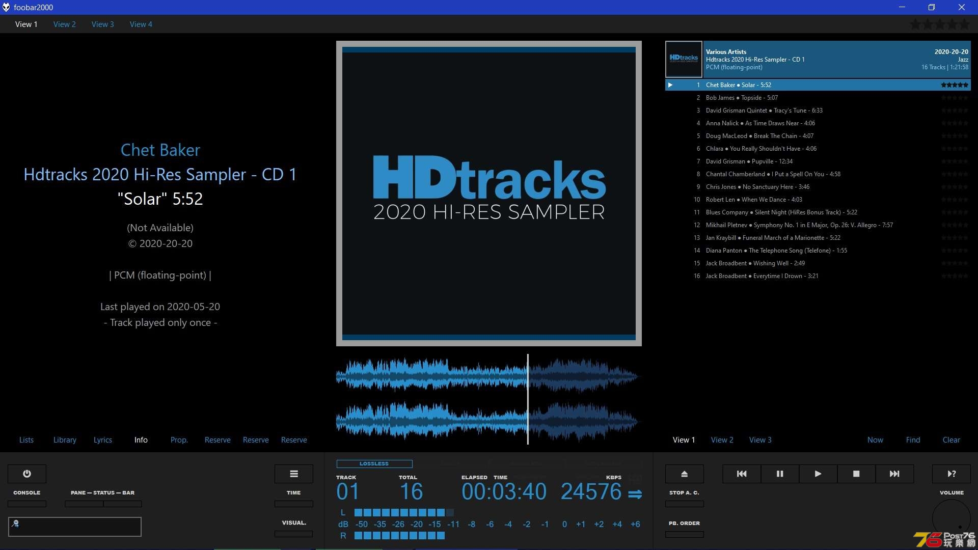Stop playback
Screen dimensions: 978x550
[x=856, y=474]
